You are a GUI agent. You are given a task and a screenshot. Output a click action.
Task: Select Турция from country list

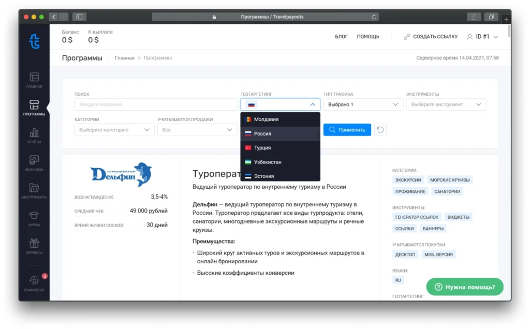pos(280,147)
